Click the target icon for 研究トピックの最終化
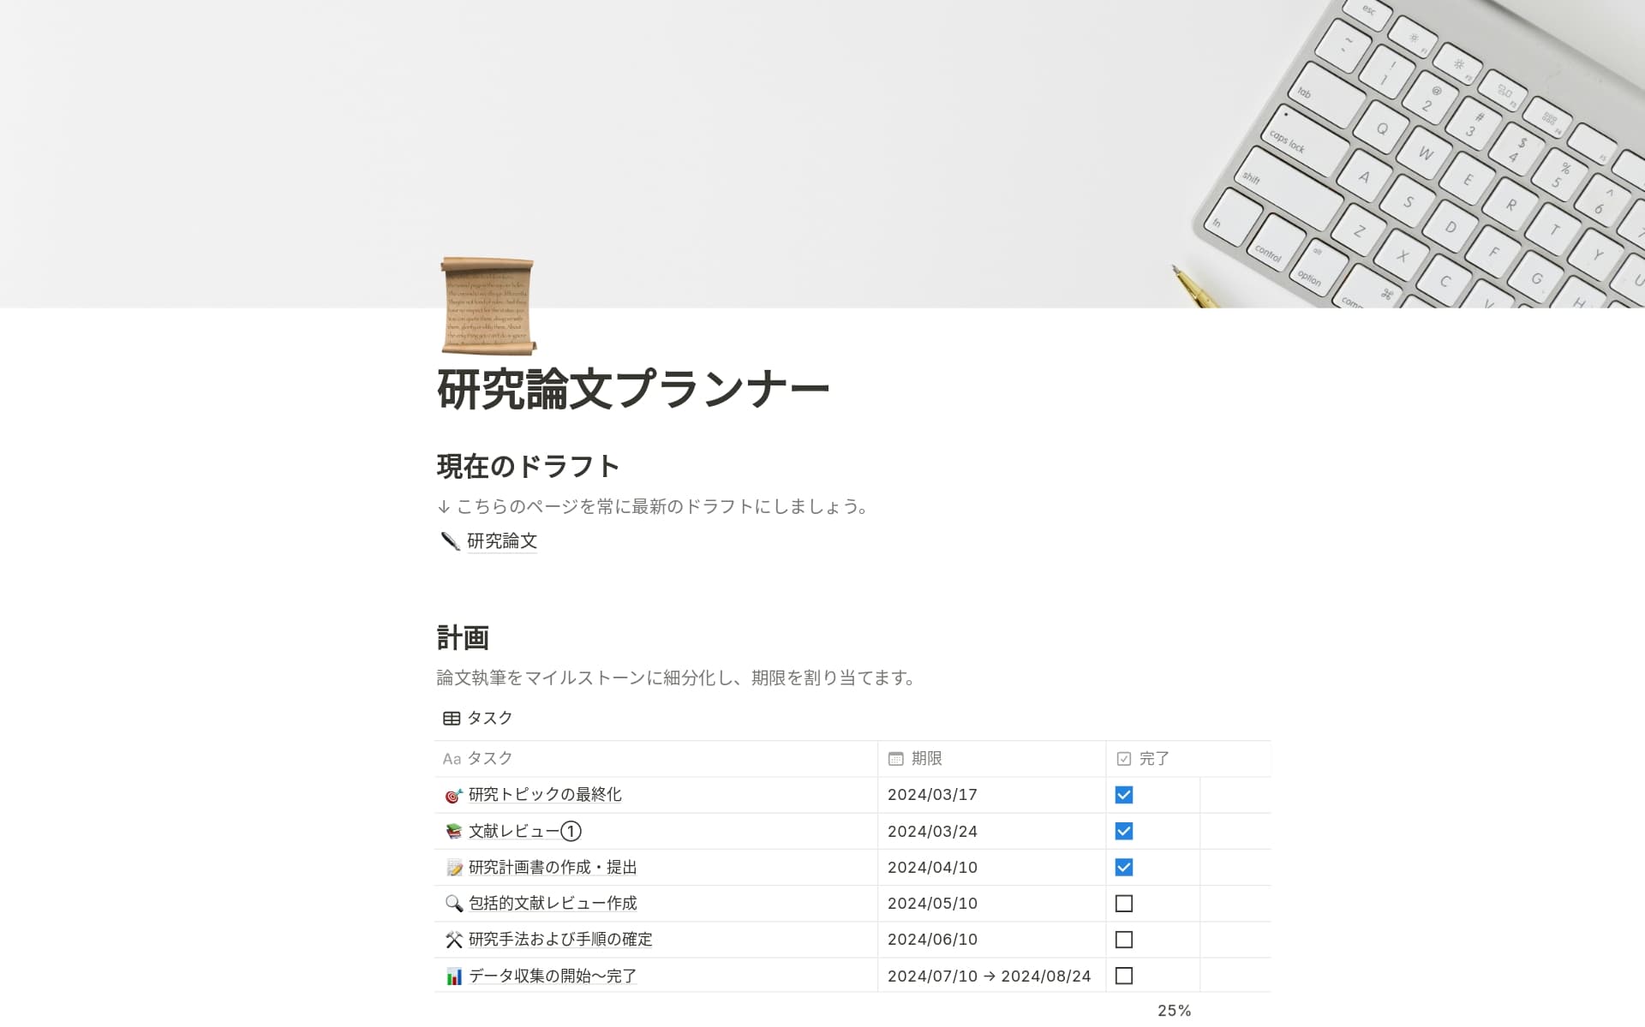This screenshot has width=1645, height=1027. pos(453,796)
